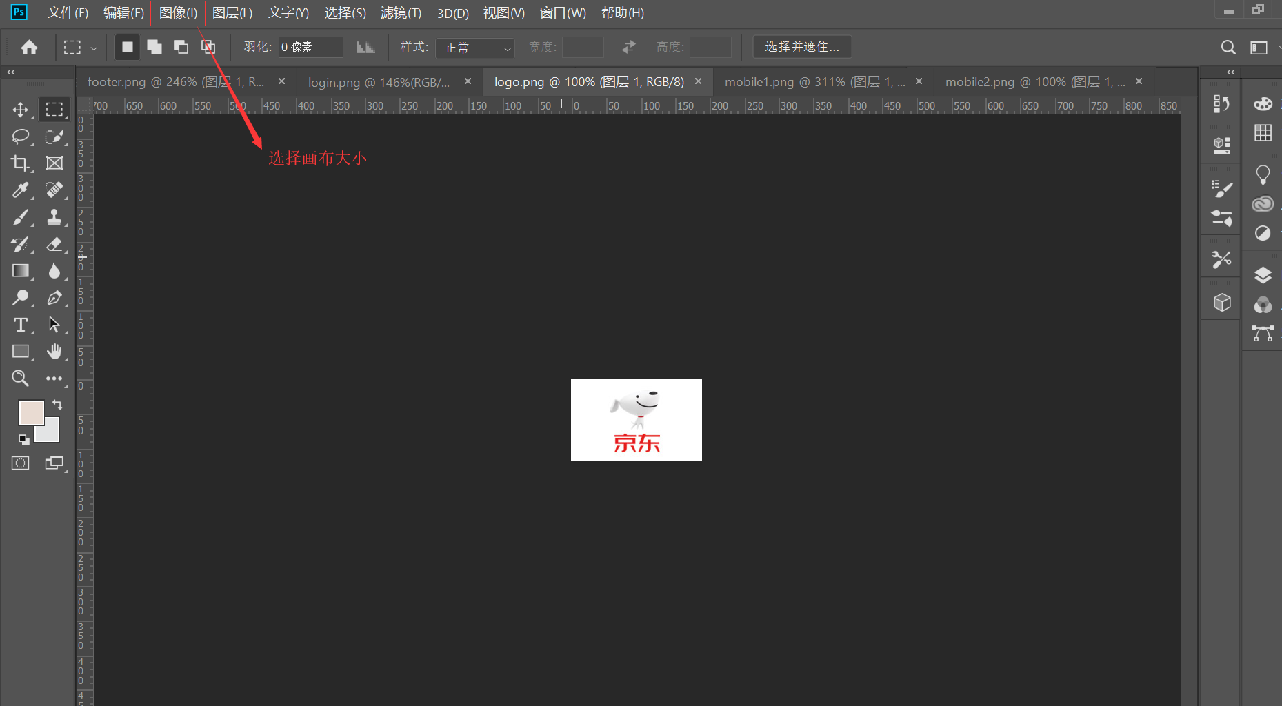Open the workspace switcher dropdown
This screenshot has height=706, width=1282.
pyautogui.click(x=1260, y=47)
